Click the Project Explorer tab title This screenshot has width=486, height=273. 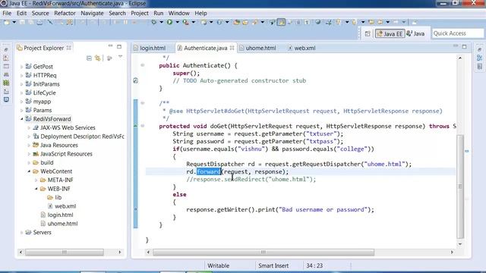44,48
